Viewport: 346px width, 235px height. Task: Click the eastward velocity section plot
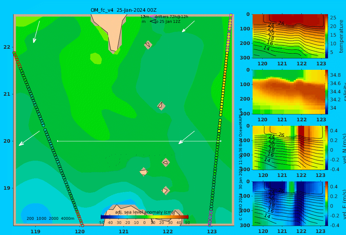289,204
